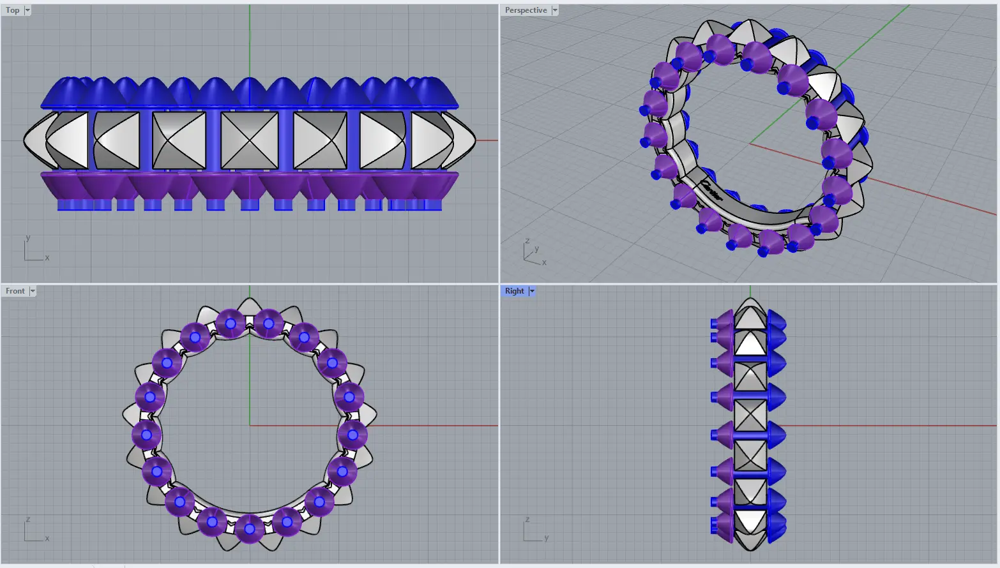Click the origin point in Front view
1000x568 pixels.
250,425
